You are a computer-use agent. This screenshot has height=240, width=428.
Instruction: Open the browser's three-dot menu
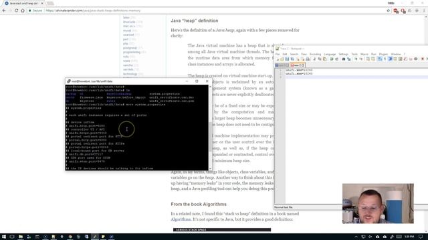click(424, 11)
